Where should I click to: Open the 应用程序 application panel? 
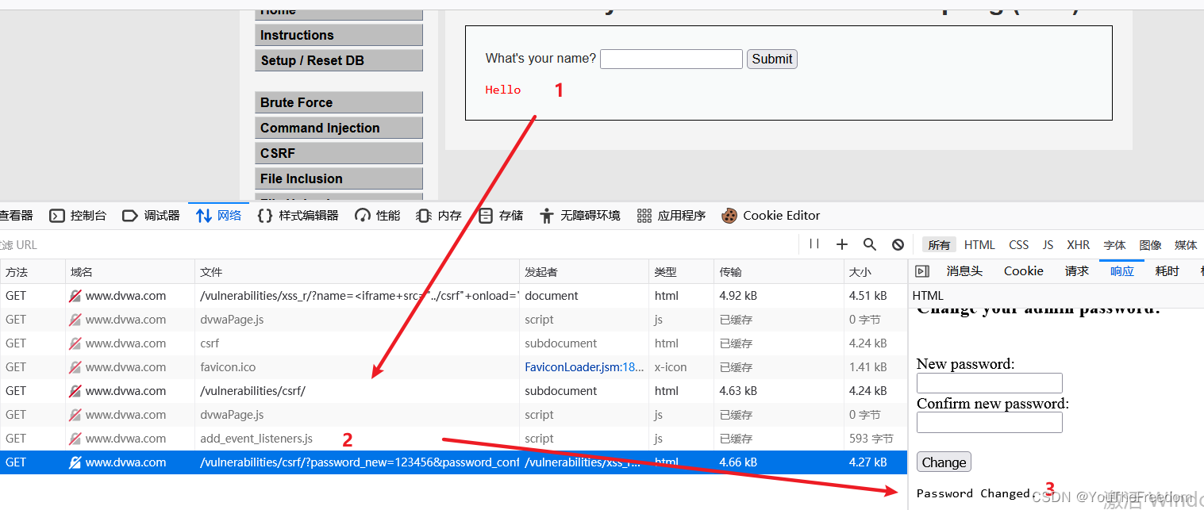pyautogui.click(x=671, y=215)
